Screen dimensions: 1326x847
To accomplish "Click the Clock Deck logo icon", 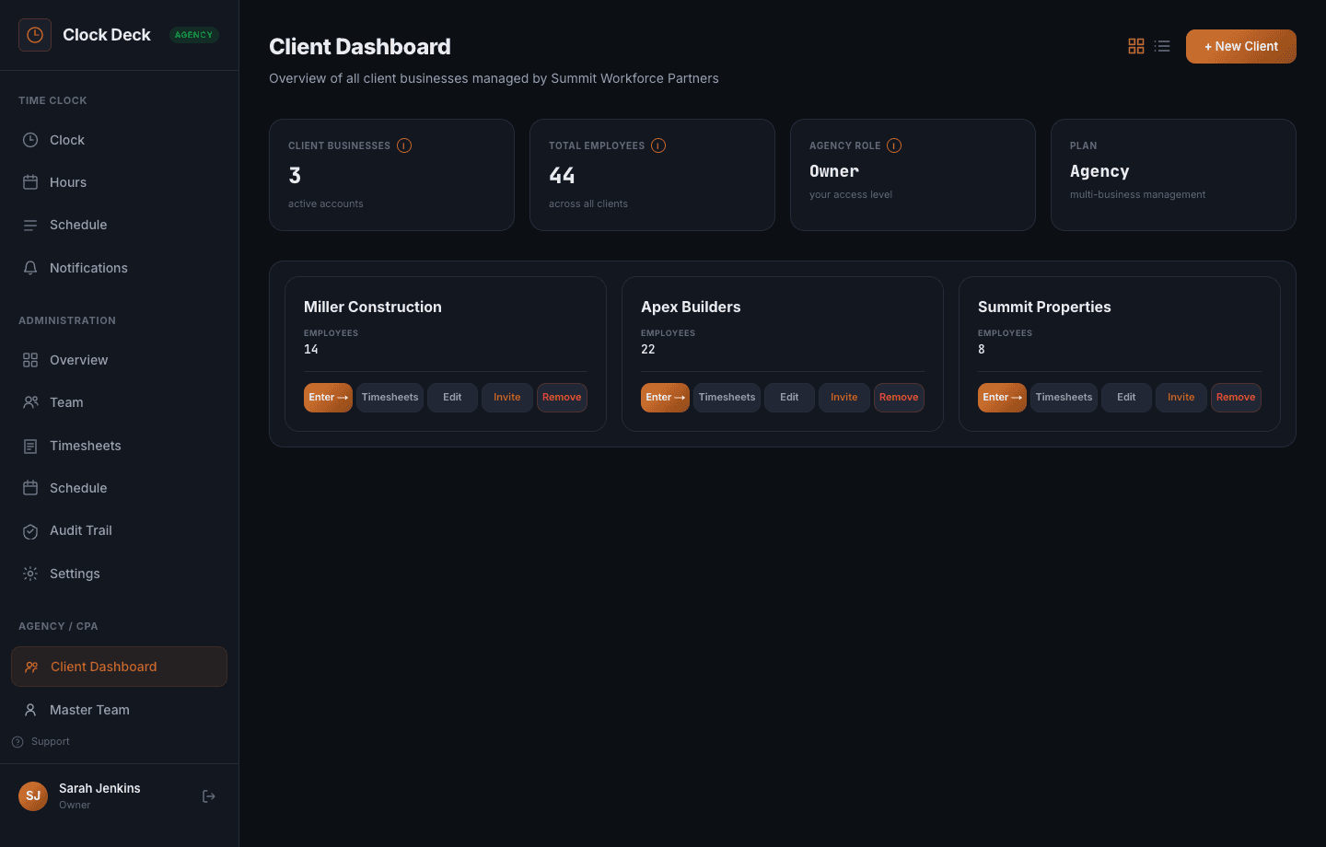I will [x=35, y=35].
